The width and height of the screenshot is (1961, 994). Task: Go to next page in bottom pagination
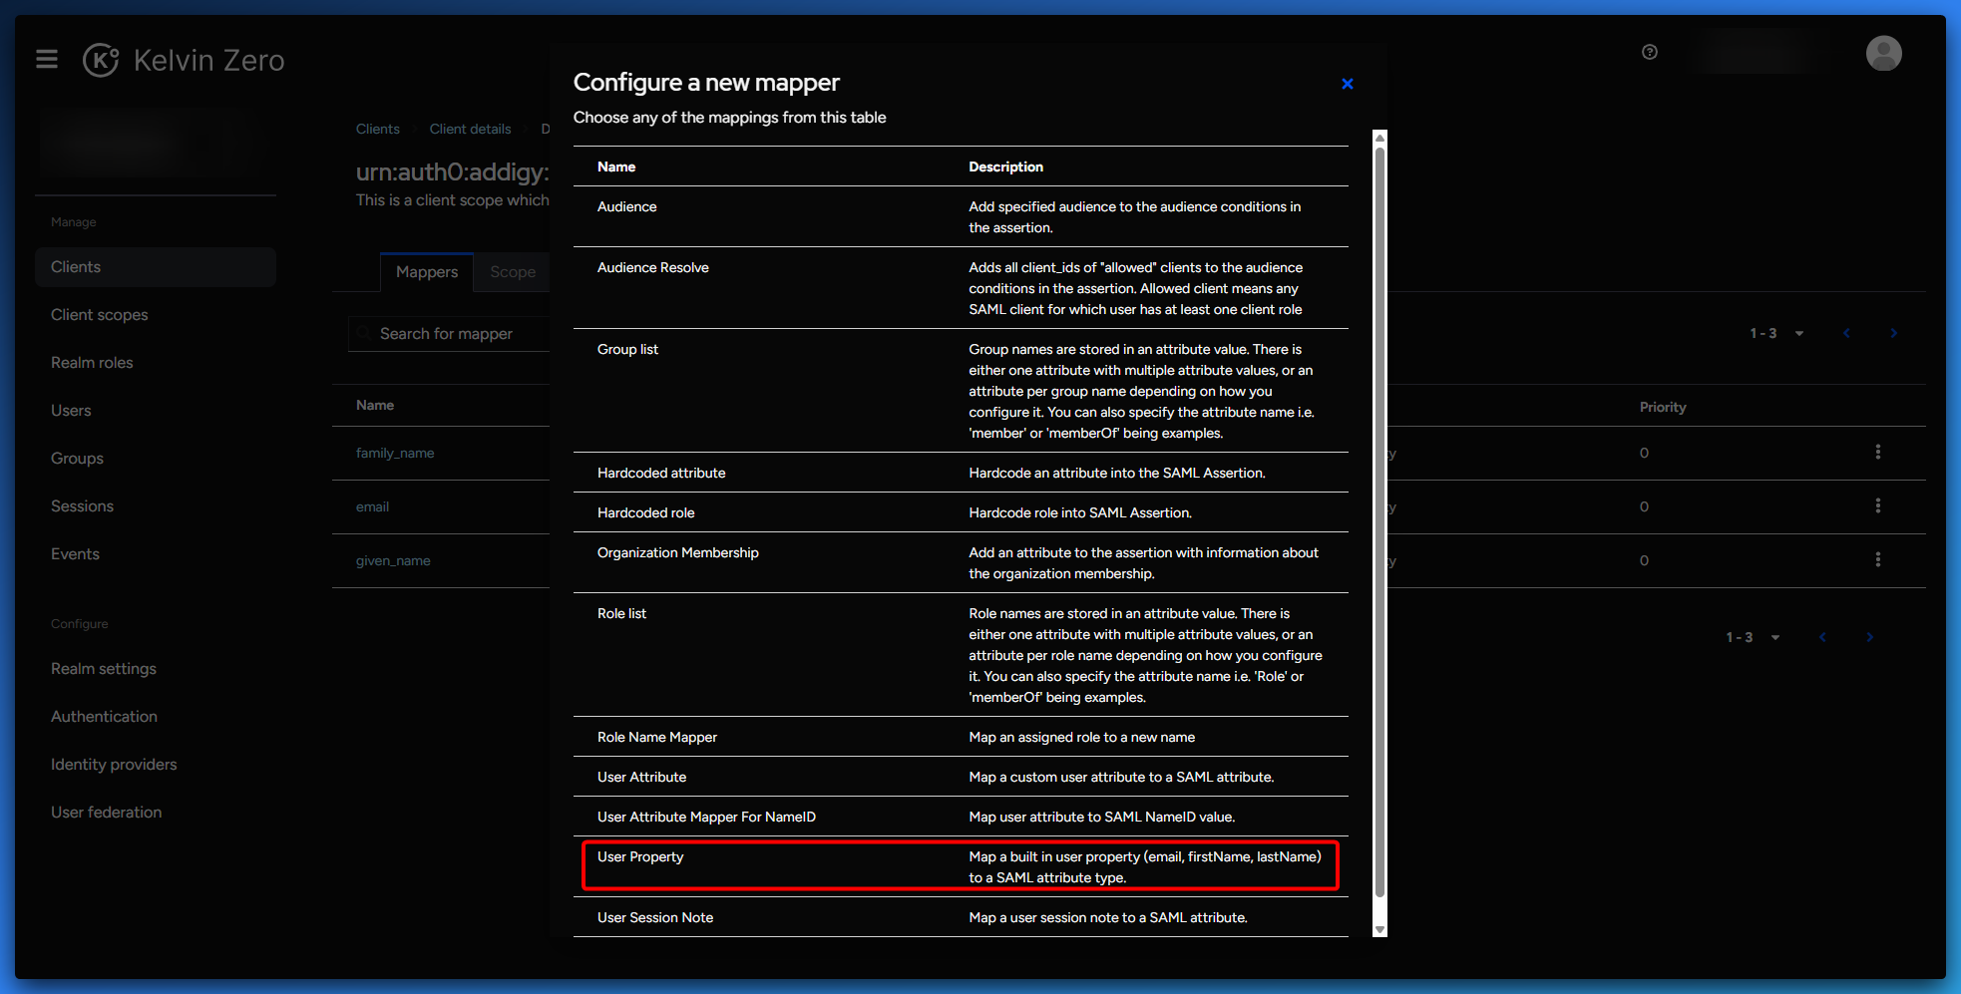point(1869,637)
